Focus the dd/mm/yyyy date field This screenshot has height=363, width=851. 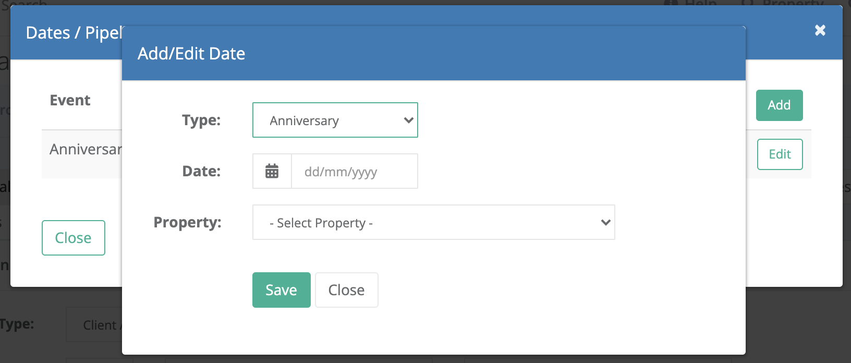click(x=355, y=171)
